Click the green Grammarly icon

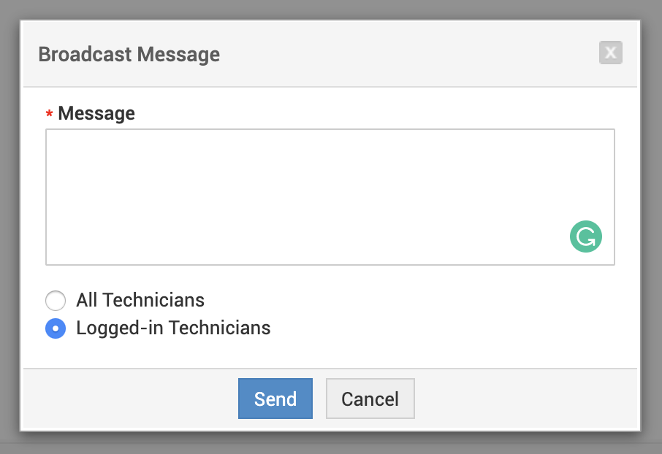[x=585, y=238]
